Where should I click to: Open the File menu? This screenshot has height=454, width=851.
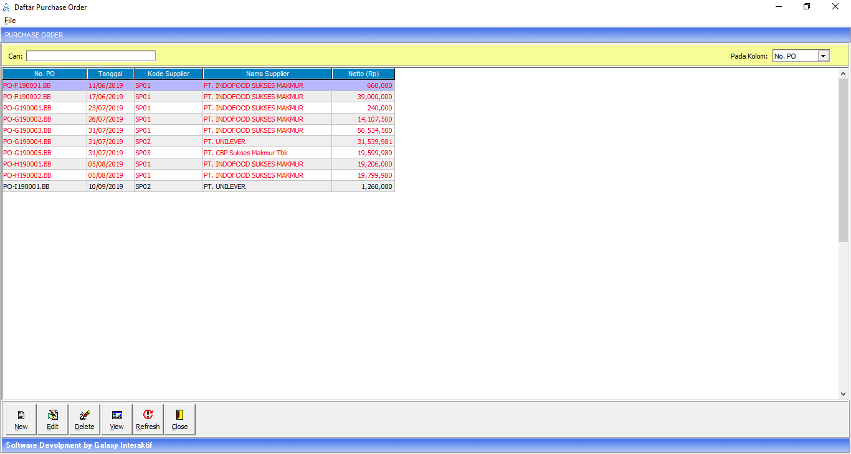tap(10, 21)
